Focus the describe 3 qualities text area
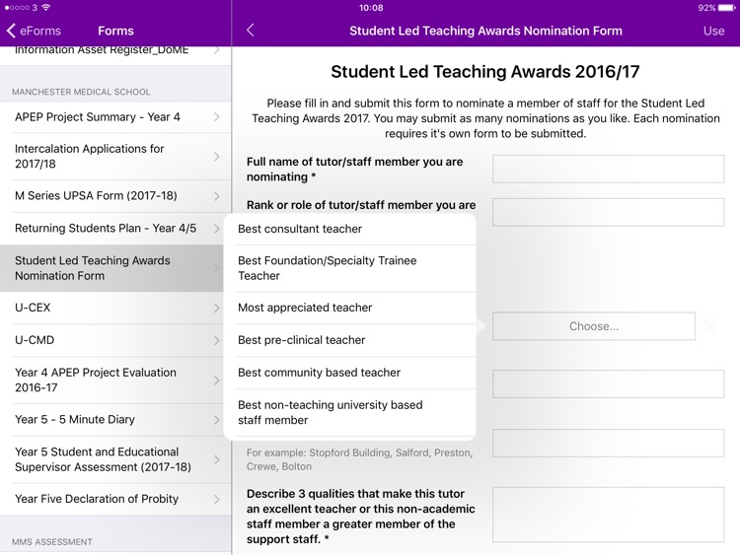This screenshot has height=555, width=740. coord(609,515)
